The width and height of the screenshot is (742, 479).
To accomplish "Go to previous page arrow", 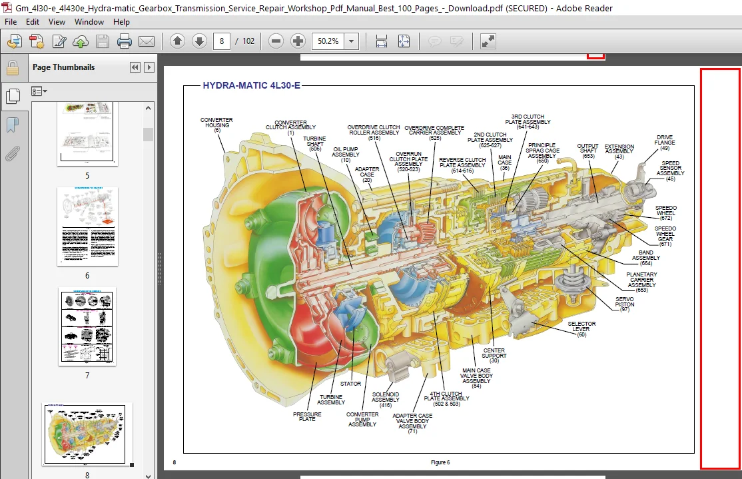I will point(177,41).
